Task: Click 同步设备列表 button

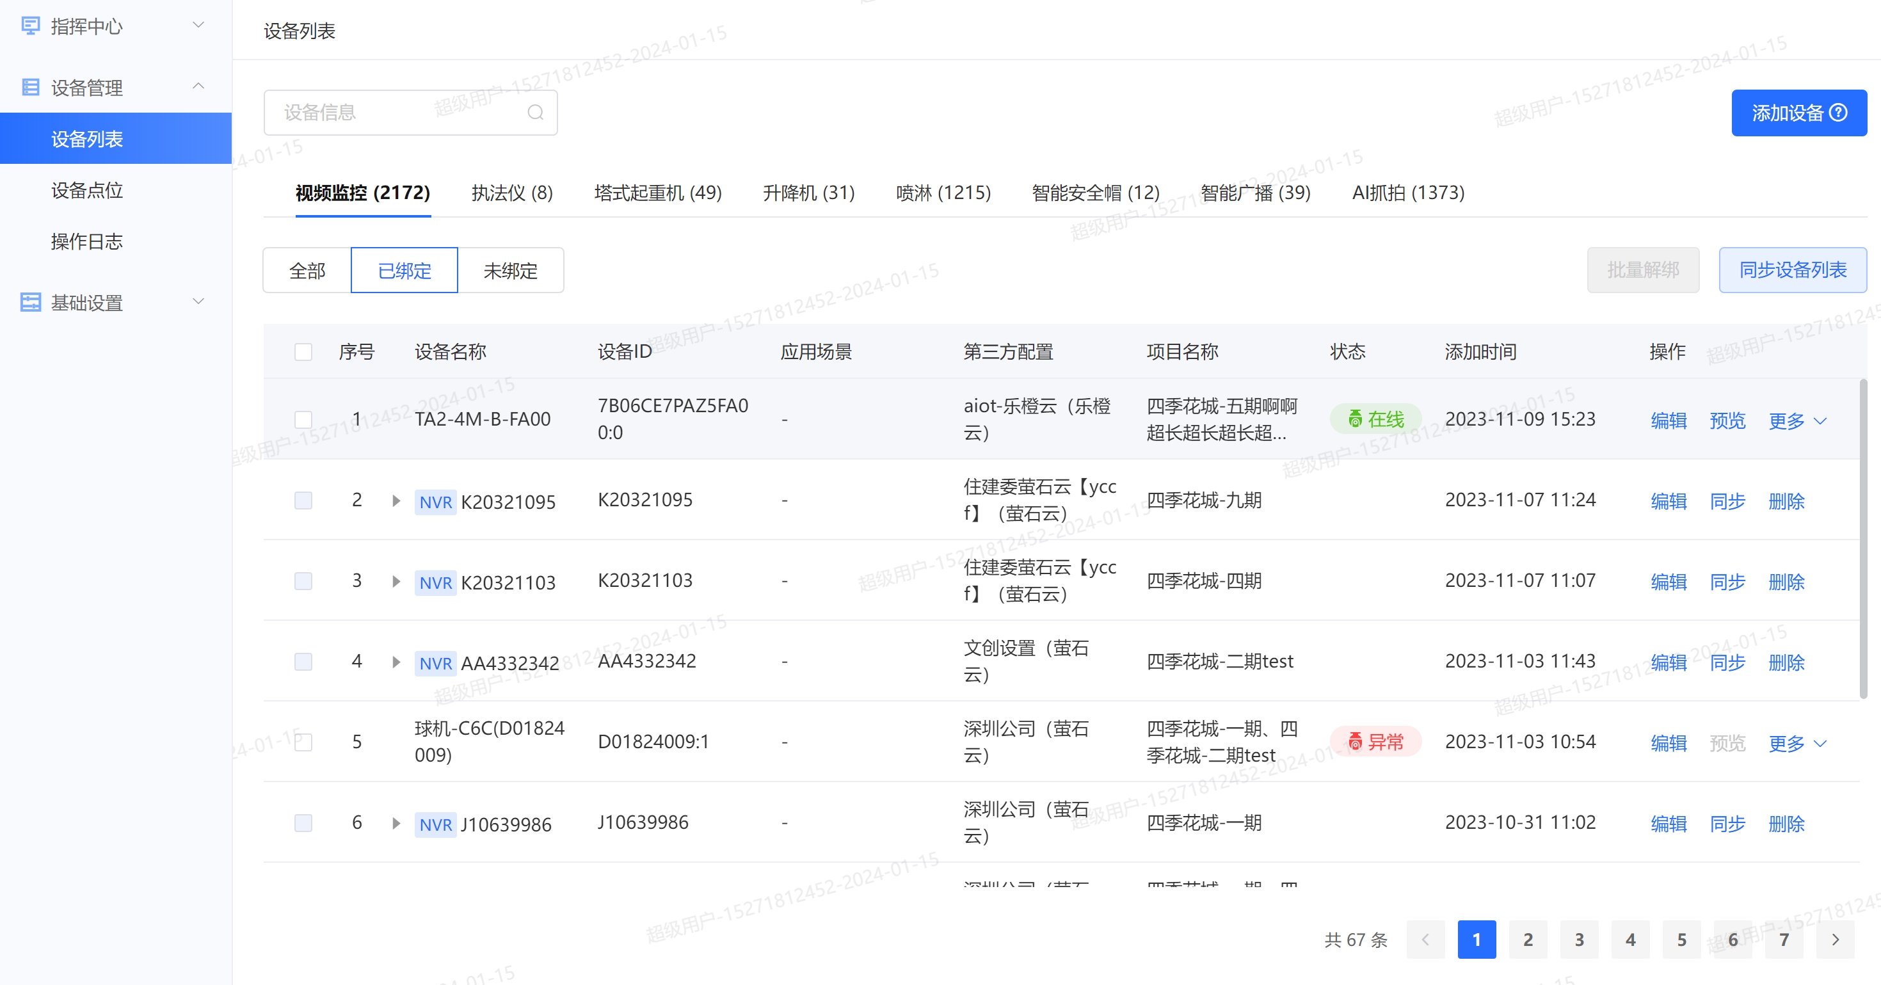Action: click(1793, 270)
